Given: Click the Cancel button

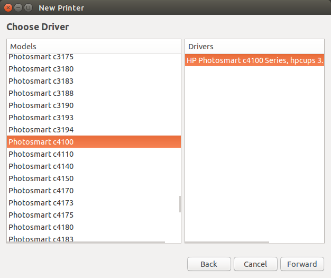Looking at the screenshot, I should pyautogui.click(x=255, y=264).
